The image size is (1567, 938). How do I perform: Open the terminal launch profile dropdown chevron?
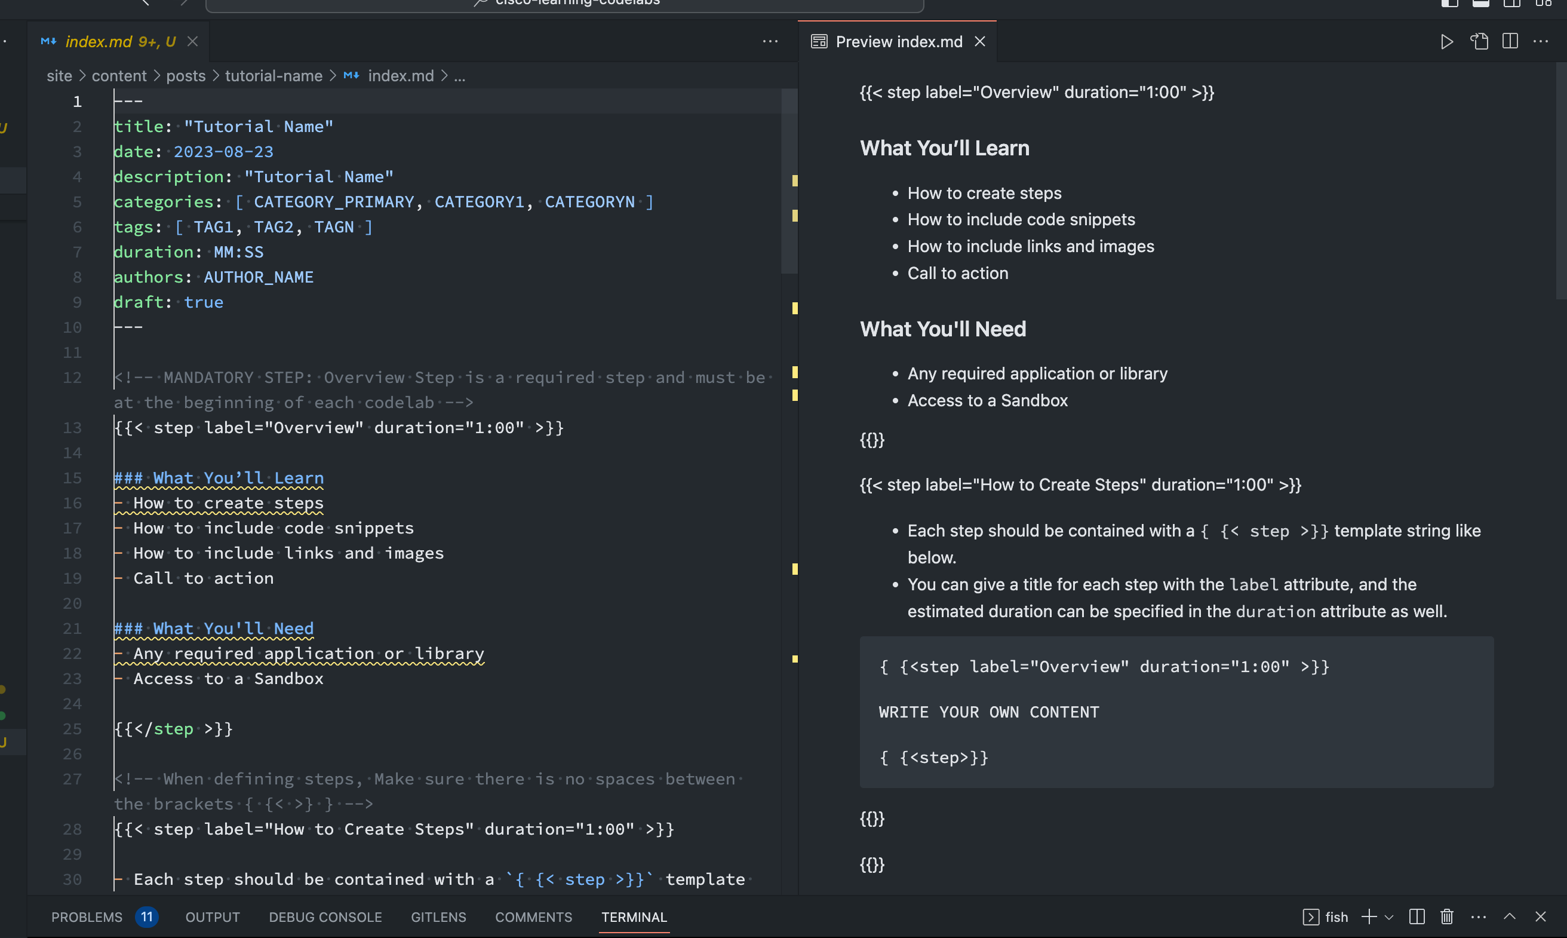tap(1389, 917)
